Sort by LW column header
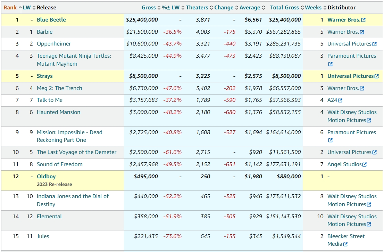This screenshot has width=384, height=252. [29, 8]
